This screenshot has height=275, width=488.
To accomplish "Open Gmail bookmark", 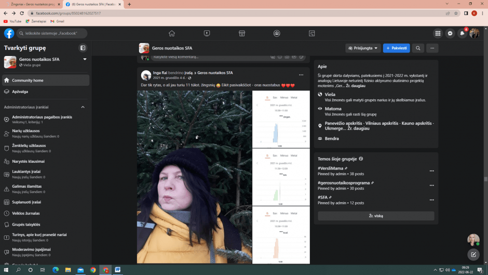I will click(57, 21).
